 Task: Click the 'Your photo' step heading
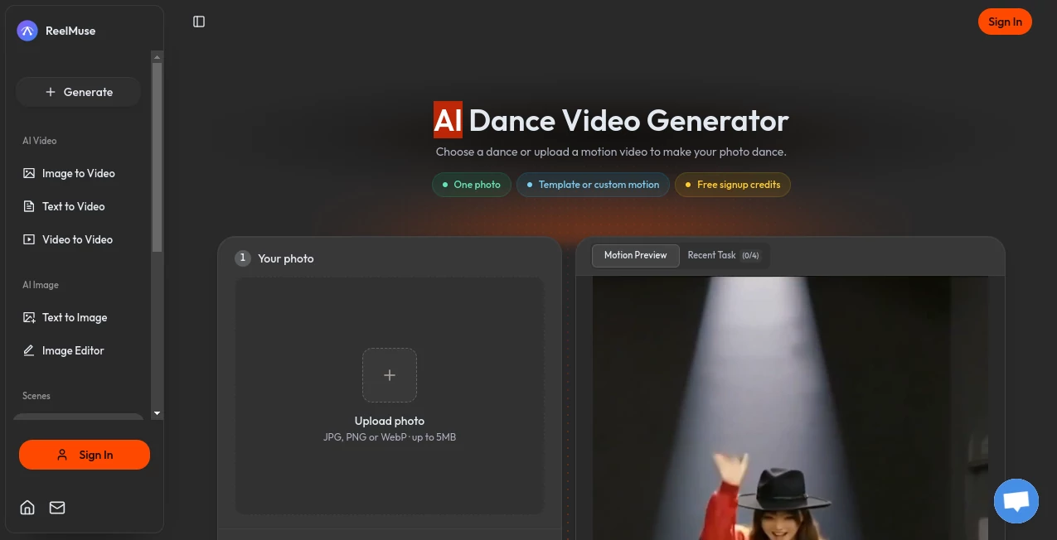coord(285,258)
